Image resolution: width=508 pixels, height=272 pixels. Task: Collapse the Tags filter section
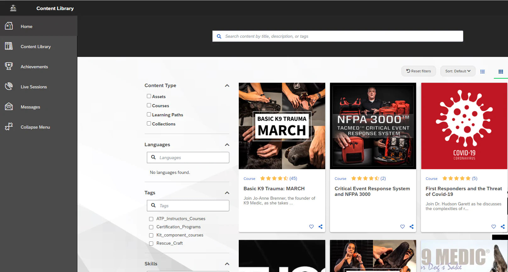pos(227,193)
